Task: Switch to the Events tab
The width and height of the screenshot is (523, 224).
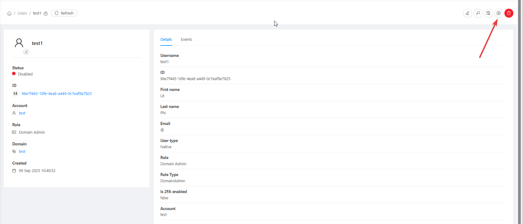Action: click(x=186, y=40)
